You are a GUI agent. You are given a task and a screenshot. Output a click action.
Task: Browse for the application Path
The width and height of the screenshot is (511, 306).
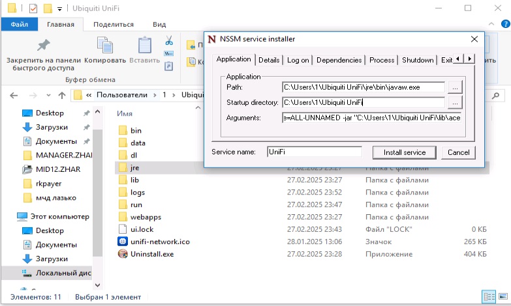[455, 87]
